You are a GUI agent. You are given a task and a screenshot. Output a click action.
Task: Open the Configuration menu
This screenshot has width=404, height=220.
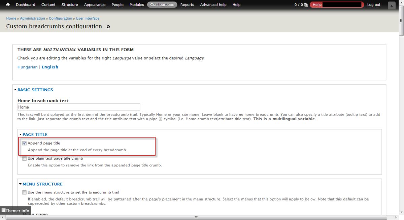162,5
